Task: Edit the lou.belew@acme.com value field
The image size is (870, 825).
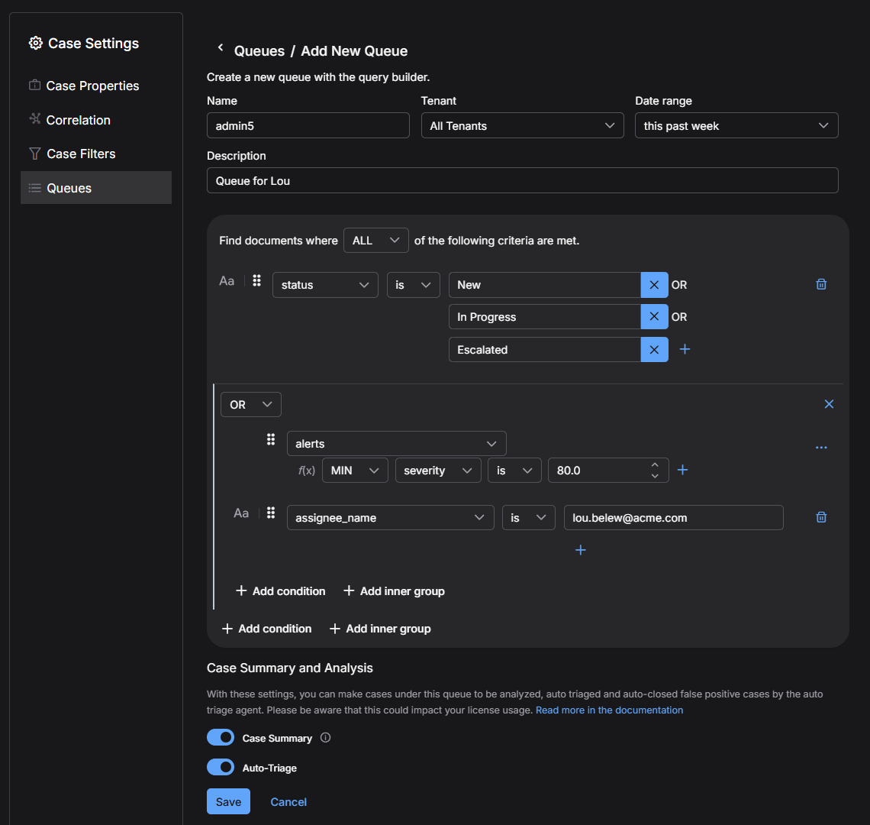Action: coord(674,518)
